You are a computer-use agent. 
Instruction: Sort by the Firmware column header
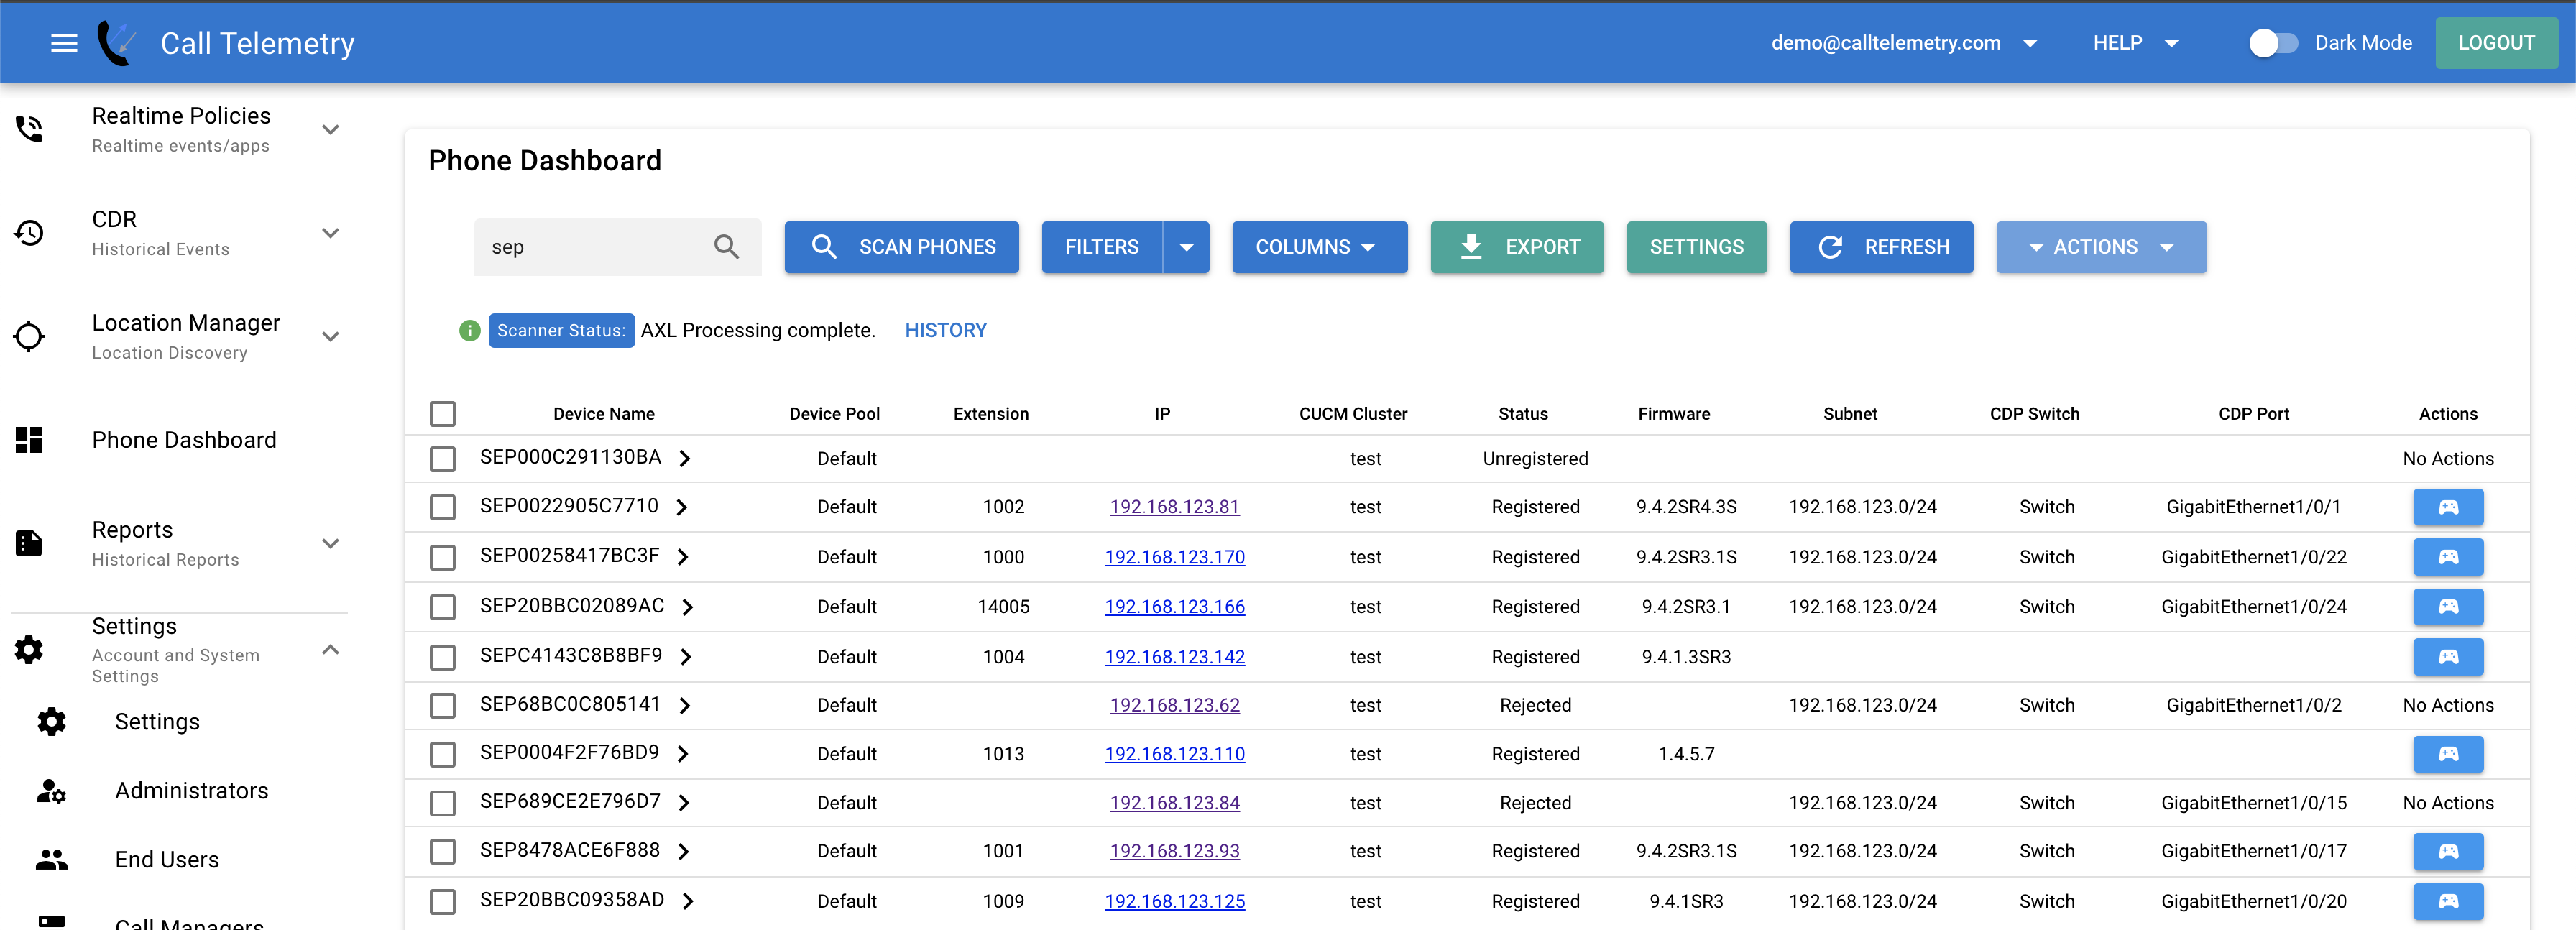(x=1673, y=414)
